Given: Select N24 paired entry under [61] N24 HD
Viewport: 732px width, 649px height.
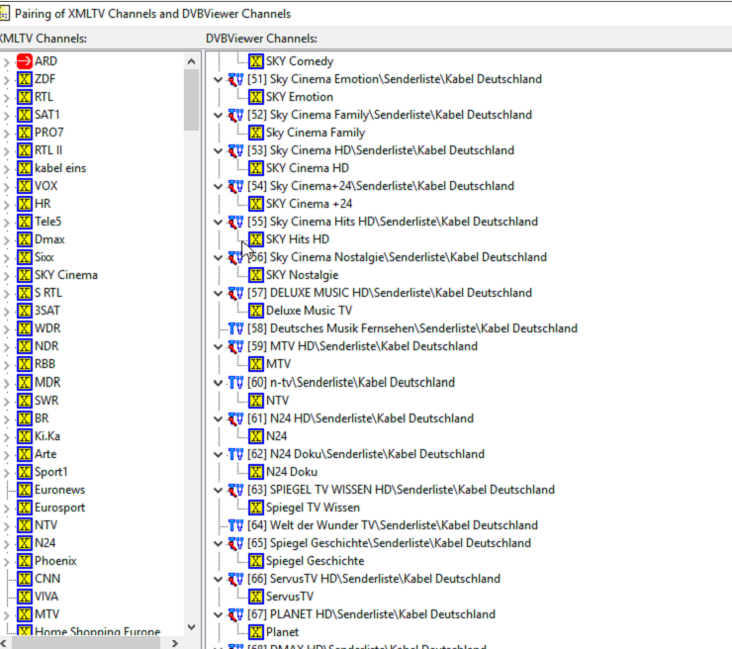Looking at the screenshot, I should click(276, 436).
